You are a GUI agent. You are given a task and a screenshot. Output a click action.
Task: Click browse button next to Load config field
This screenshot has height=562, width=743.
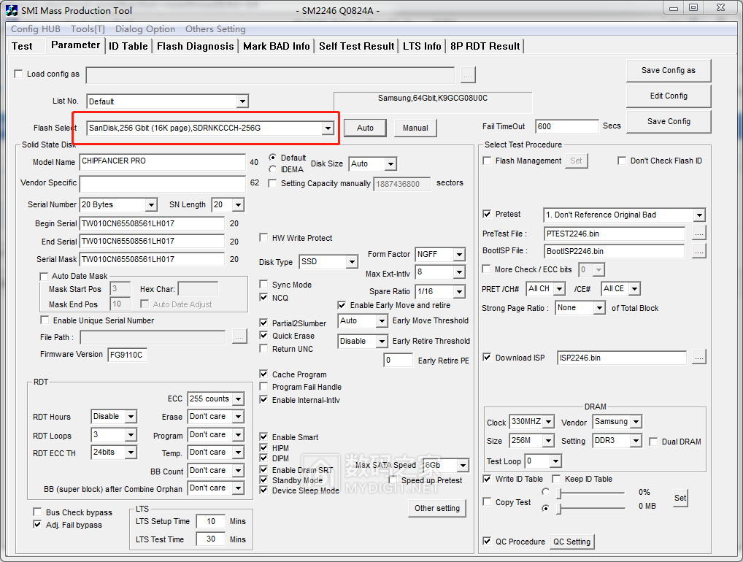click(x=468, y=74)
